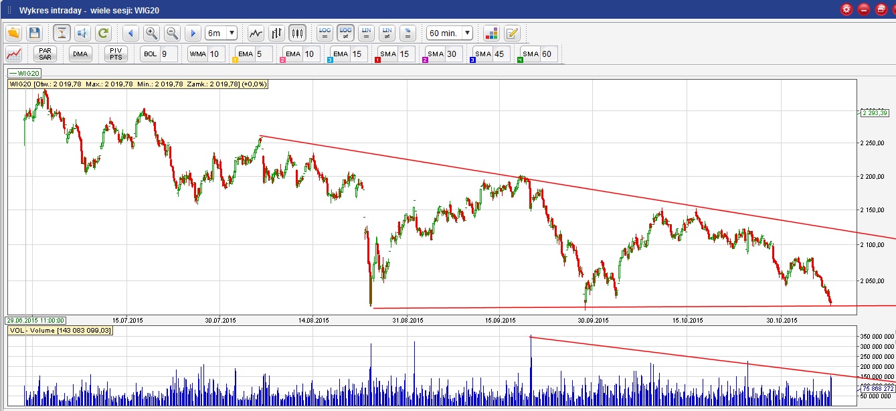
Task: Zoom out with the magnifier minus icon
Action: click(172, 33)
